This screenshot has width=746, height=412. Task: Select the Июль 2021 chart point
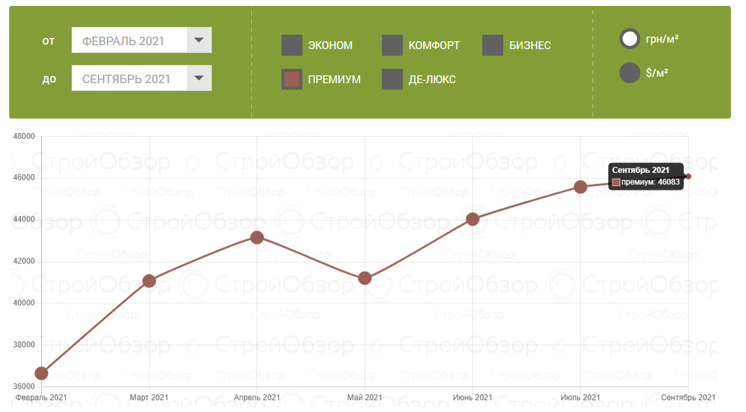581,187
